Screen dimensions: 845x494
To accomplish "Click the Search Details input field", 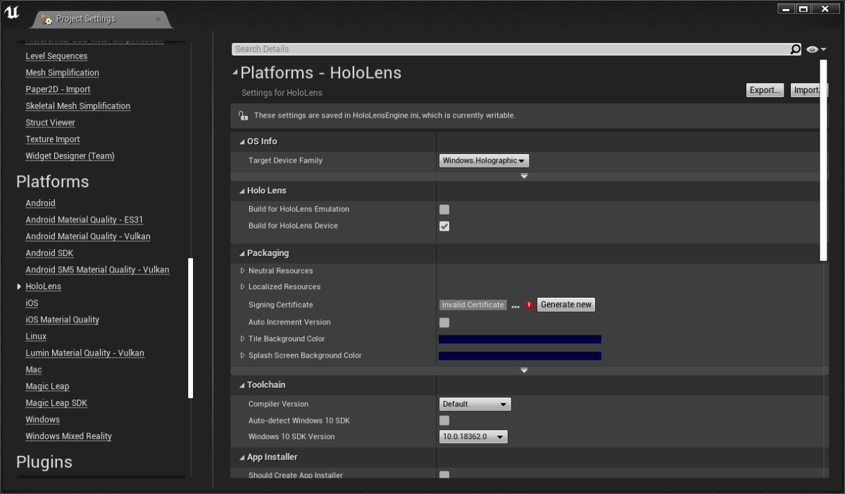I will (511, 49).
